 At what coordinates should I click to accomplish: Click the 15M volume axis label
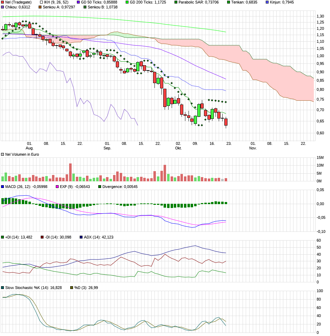click(x=320, y=158)
